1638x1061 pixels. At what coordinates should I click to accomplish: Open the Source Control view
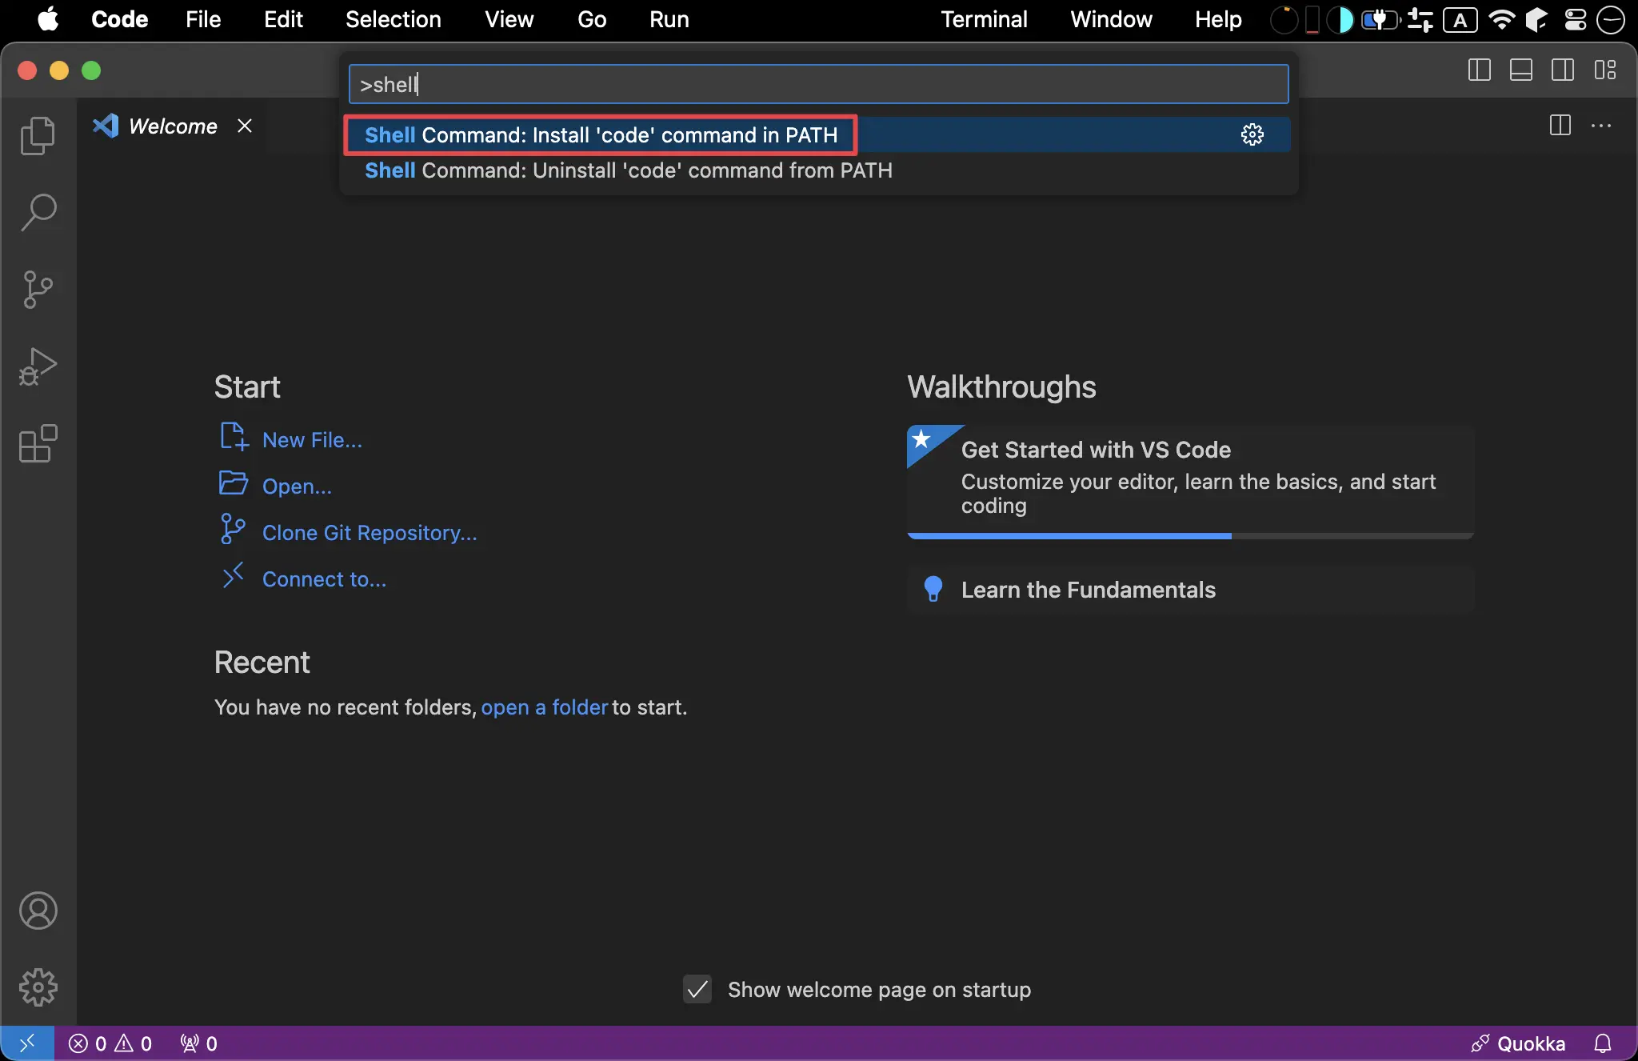pos(38,289)
